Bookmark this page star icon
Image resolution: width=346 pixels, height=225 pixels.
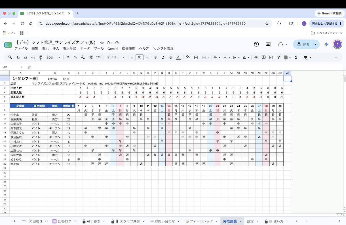click(267, 24)
